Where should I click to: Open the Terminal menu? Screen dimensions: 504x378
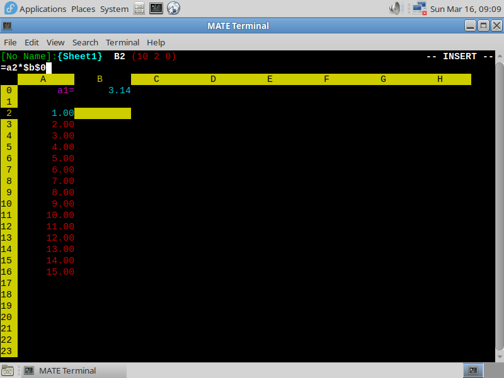[x=122, y=42]
